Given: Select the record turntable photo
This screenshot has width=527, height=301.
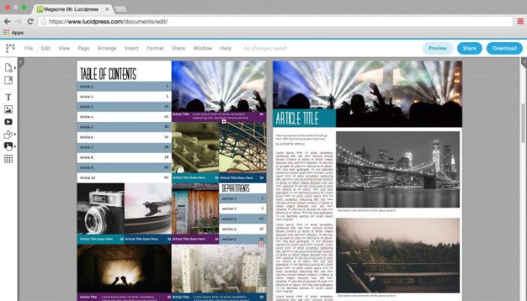Looking at the screenshot, I should click(148, 208).
